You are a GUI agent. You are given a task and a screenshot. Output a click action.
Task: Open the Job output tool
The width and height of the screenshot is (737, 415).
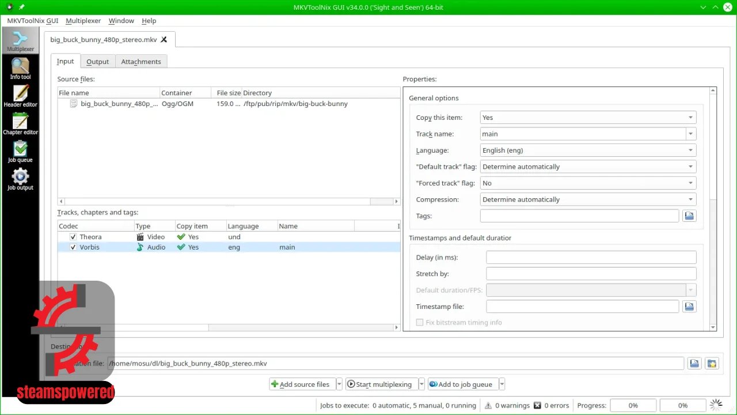coord(20,180)
